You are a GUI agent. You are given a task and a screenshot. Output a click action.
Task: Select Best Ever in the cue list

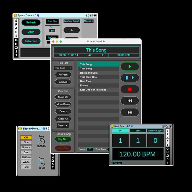coord(99,81)
